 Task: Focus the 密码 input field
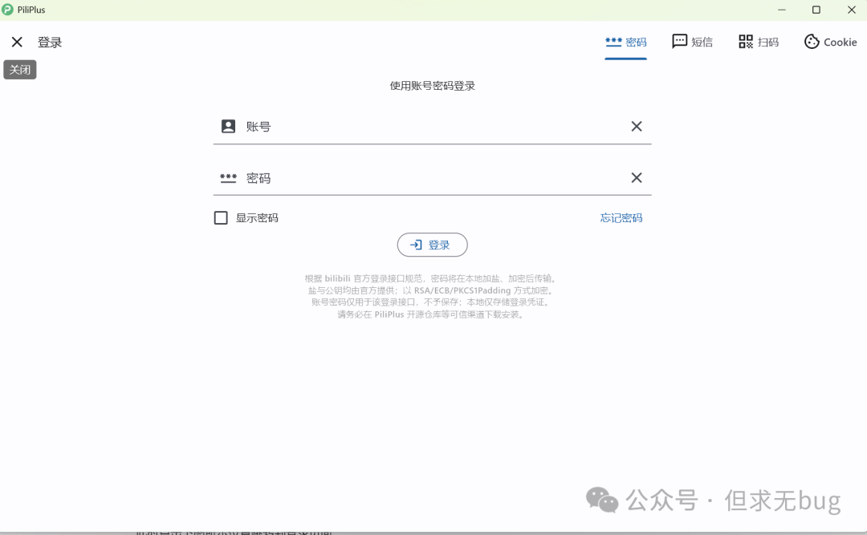tap(433, 178)
